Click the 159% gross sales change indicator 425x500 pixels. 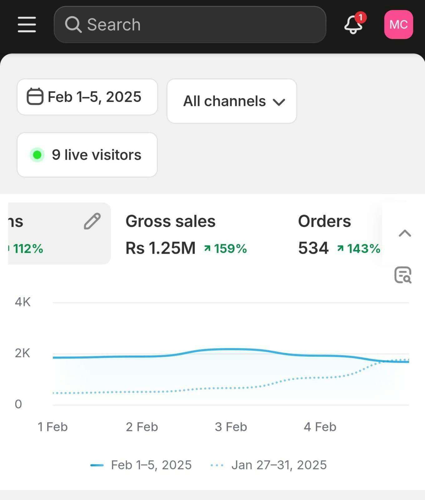(225, 249)
